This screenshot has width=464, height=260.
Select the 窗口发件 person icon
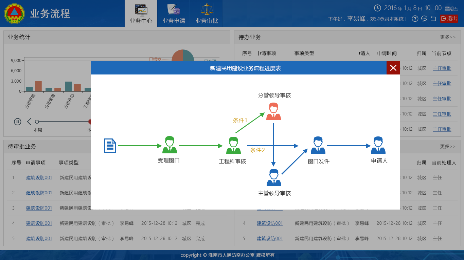318,145
